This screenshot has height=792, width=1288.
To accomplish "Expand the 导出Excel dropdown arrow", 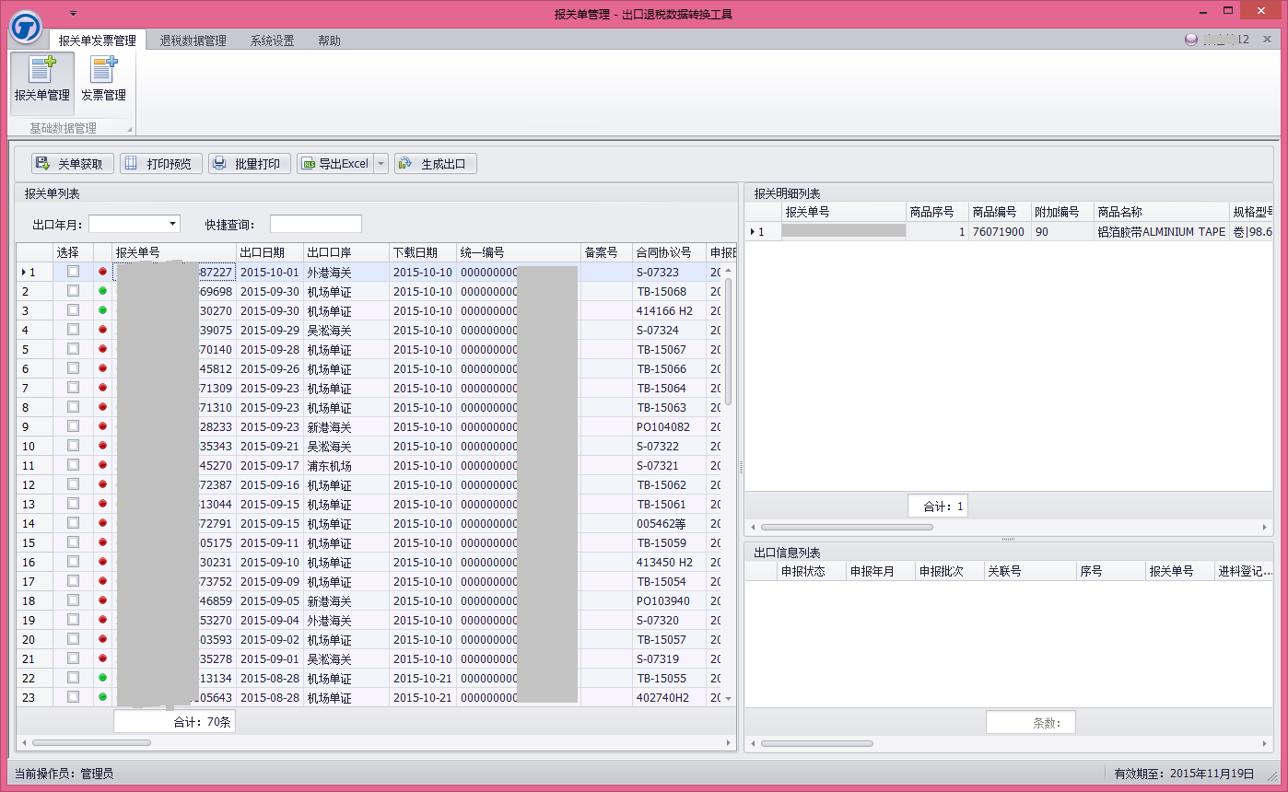I will 381,164.
